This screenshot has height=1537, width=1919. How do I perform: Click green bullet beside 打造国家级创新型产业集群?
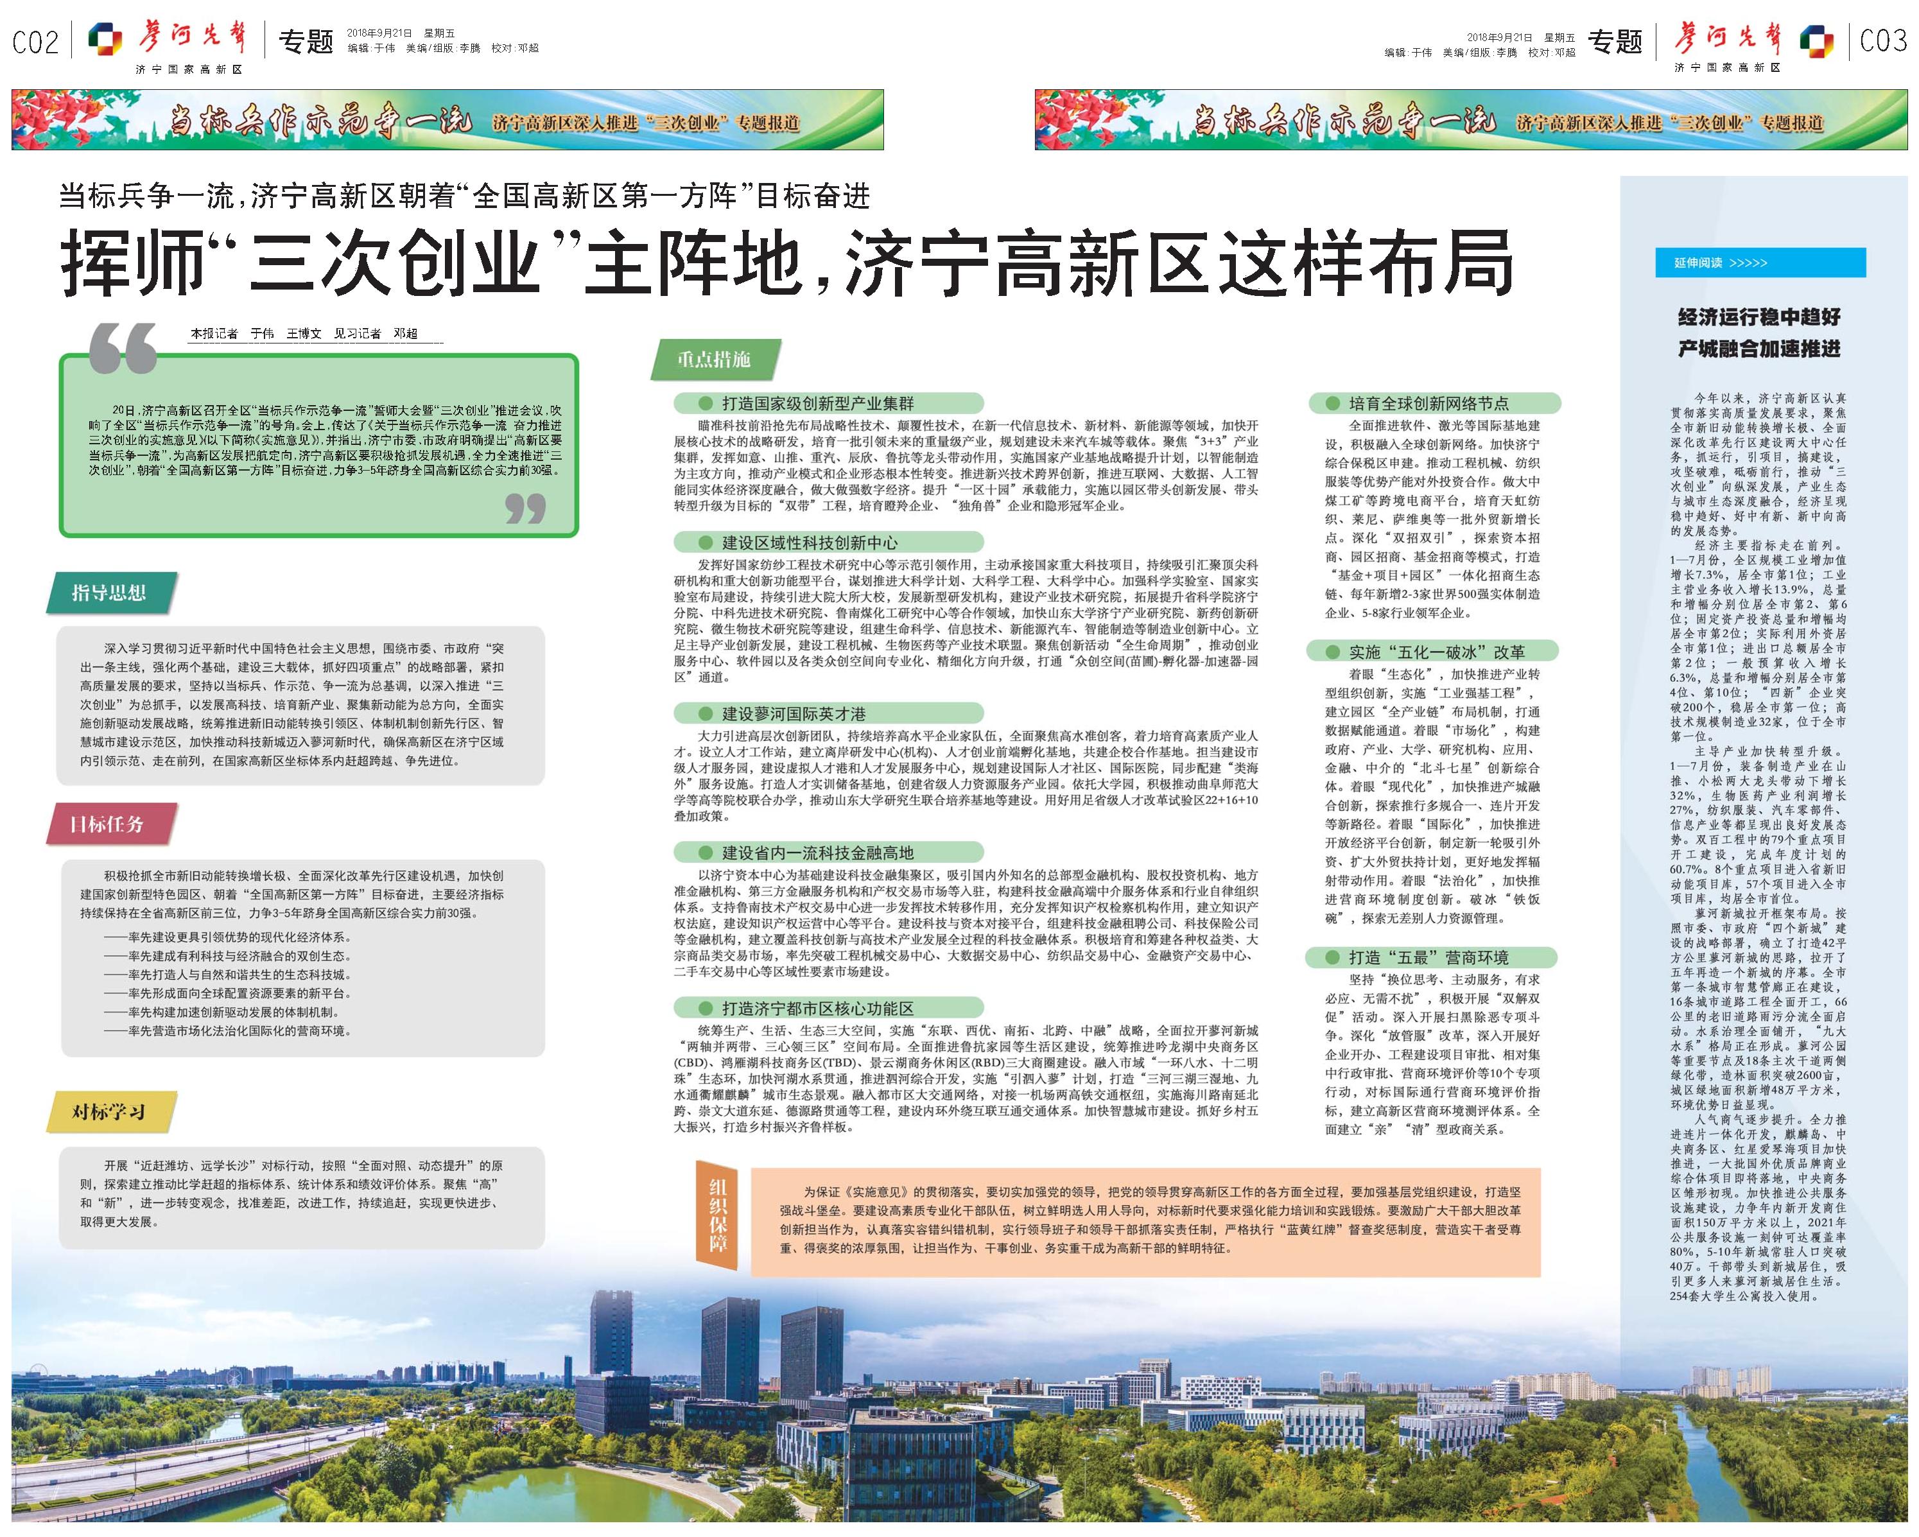(x=706, y=403)
